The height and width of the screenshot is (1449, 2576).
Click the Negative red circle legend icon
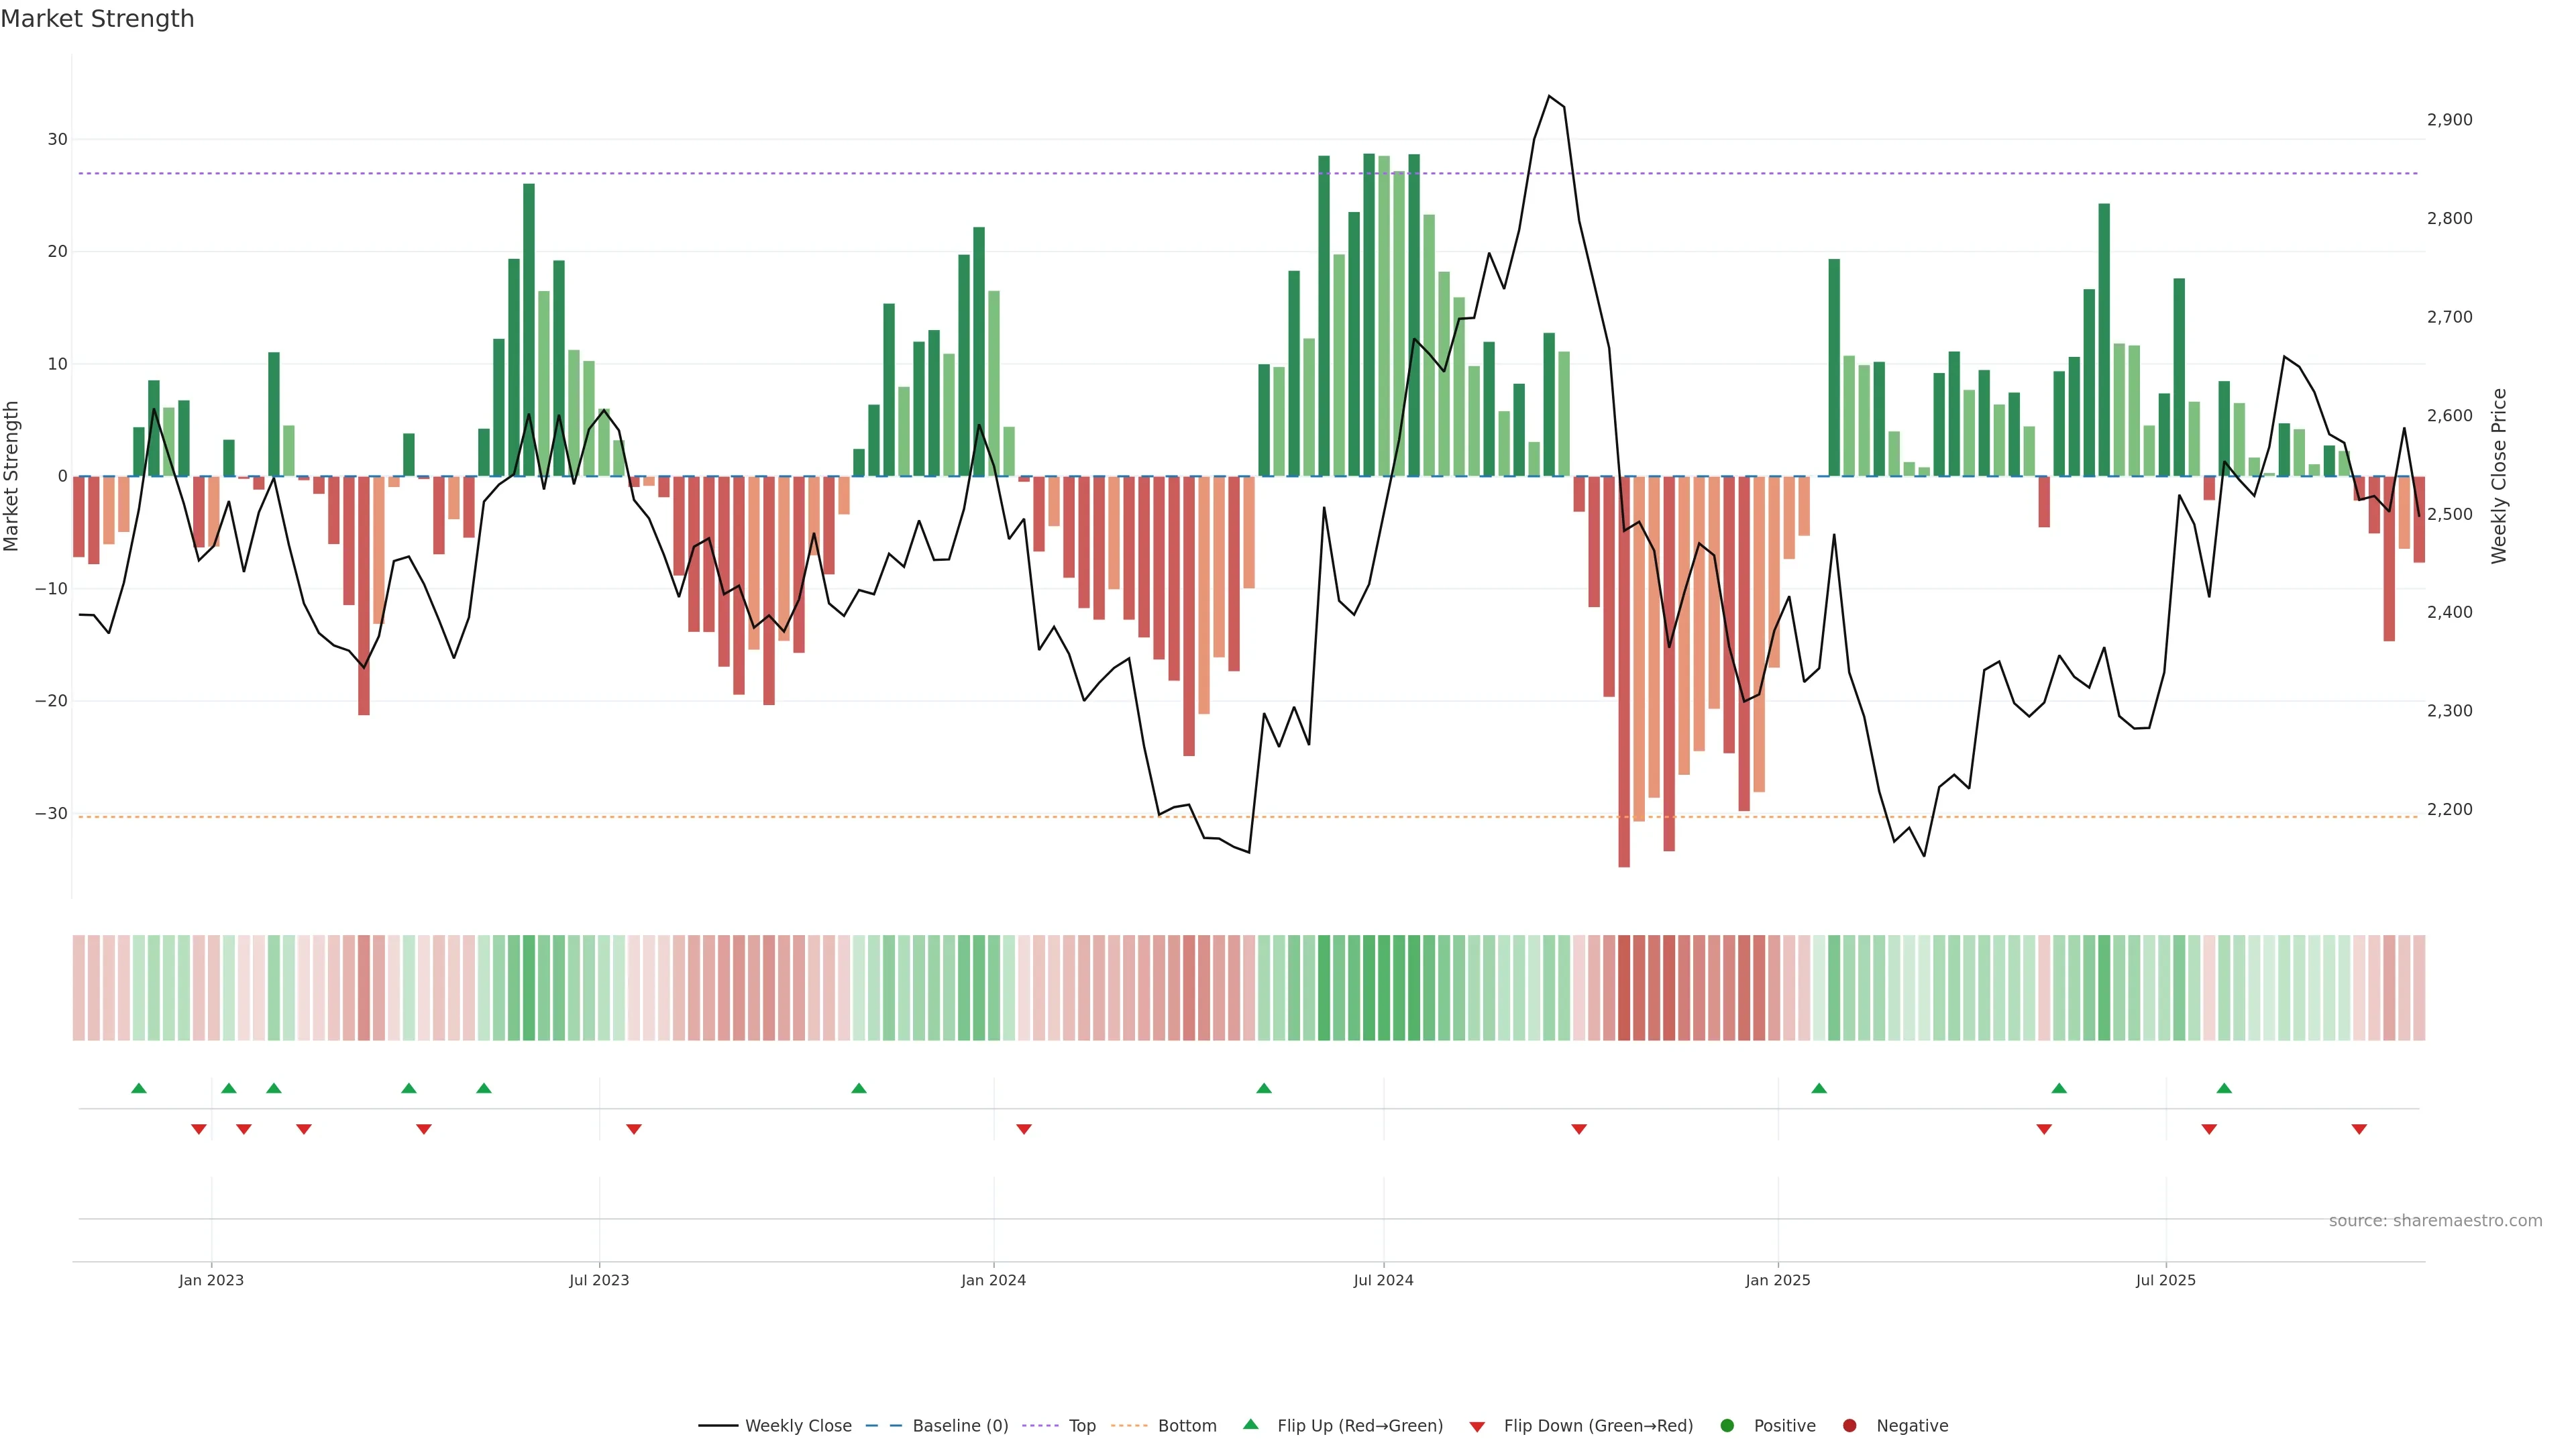[1849, 1426]
